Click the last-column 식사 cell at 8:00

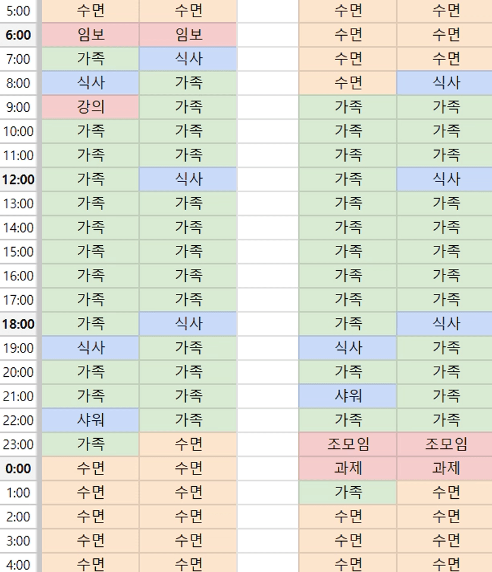coord(444,83)
